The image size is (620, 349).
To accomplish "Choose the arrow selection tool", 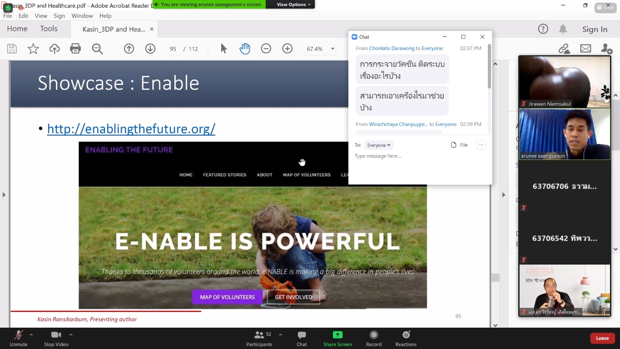I will 223,49.
